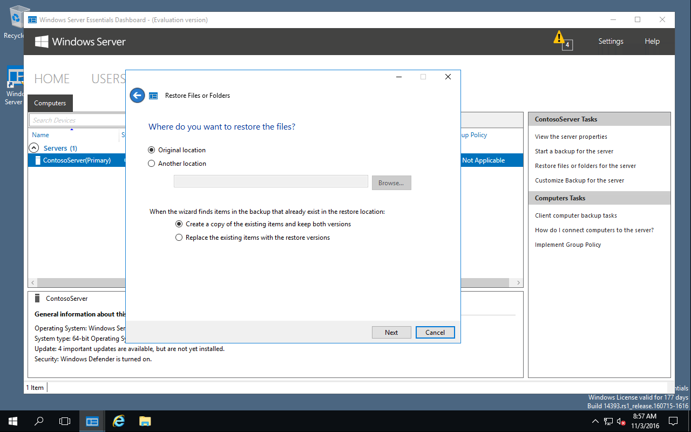691x432 pixels.
Task: Click Start a backup for the server
Action: point(574,152)
